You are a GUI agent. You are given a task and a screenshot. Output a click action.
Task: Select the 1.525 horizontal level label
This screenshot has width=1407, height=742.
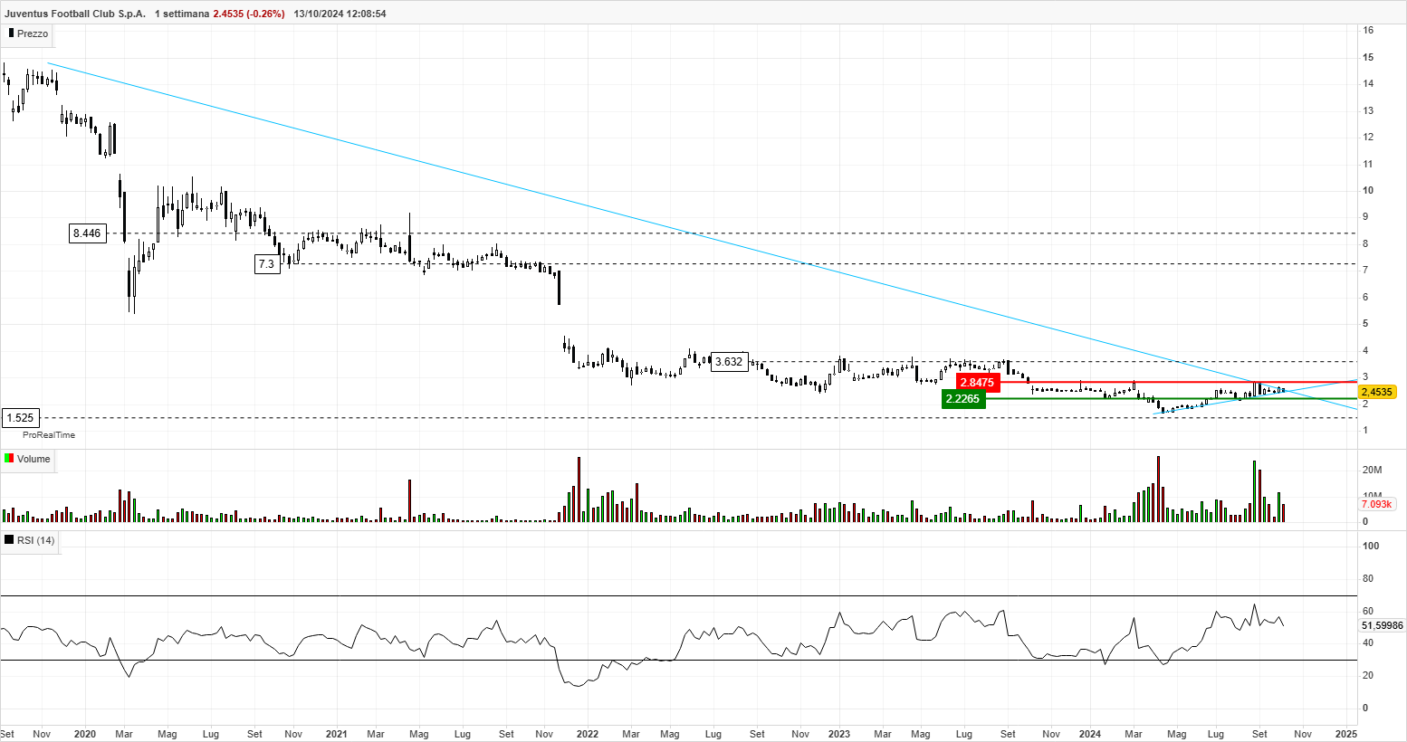pyautogui.click(x=20, y=418)
